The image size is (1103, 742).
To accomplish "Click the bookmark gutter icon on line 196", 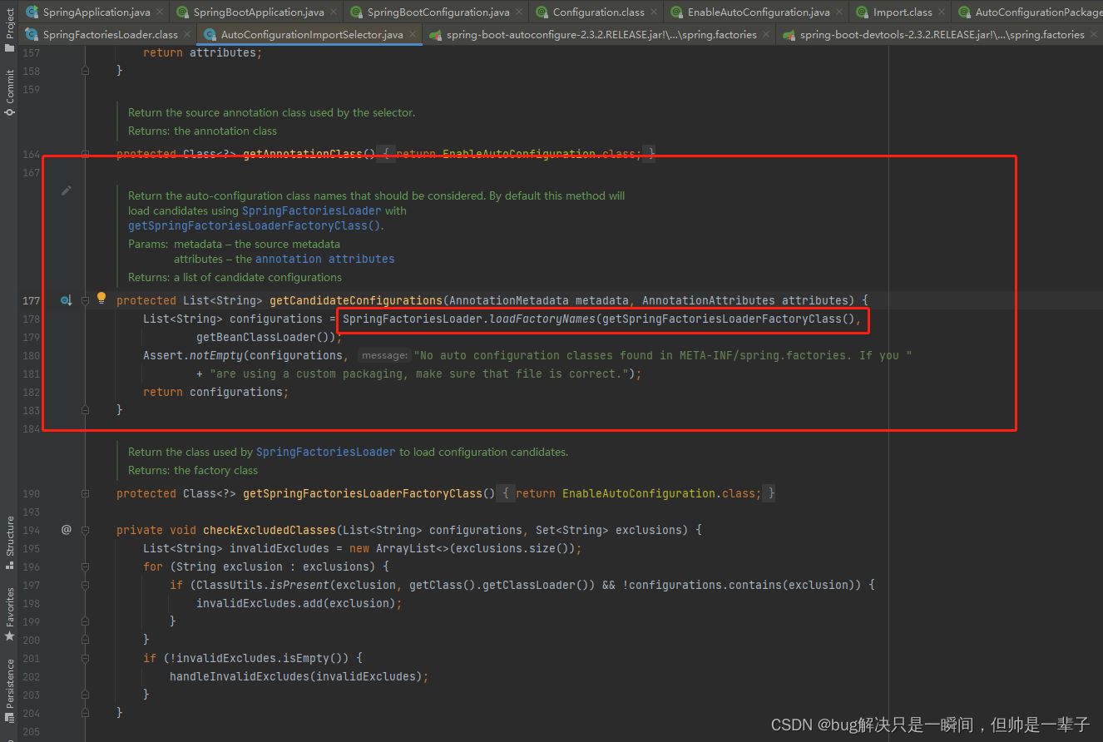I will pos(85,566).
